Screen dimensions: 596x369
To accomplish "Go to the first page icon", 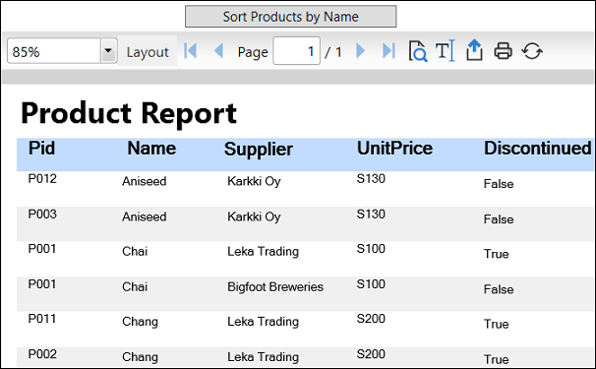I will (191, 50).
